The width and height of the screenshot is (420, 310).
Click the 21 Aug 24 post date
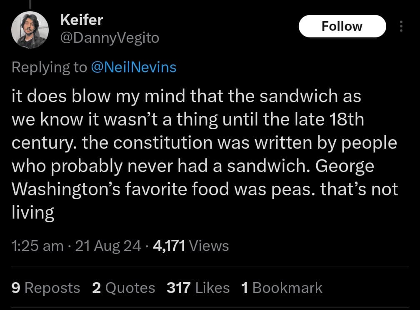110,246
